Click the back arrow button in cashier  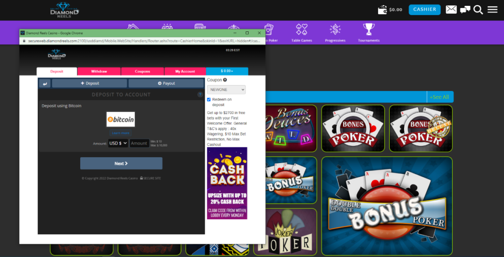coord(45,84)
